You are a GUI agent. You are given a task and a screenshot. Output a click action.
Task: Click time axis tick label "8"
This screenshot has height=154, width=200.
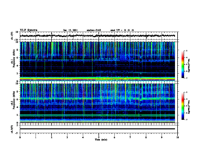tap(146, 137)
